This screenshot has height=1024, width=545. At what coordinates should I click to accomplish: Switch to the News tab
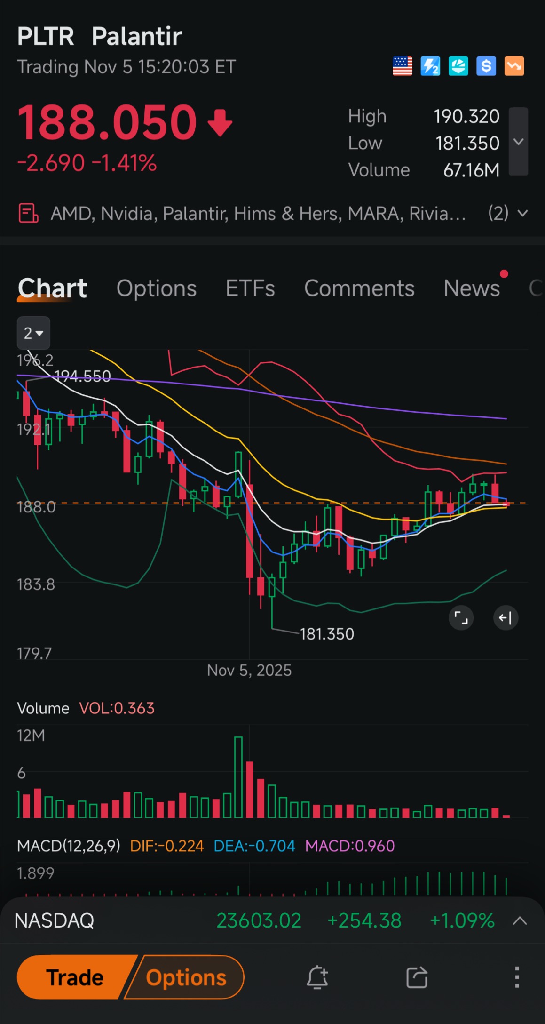[472, 288]
